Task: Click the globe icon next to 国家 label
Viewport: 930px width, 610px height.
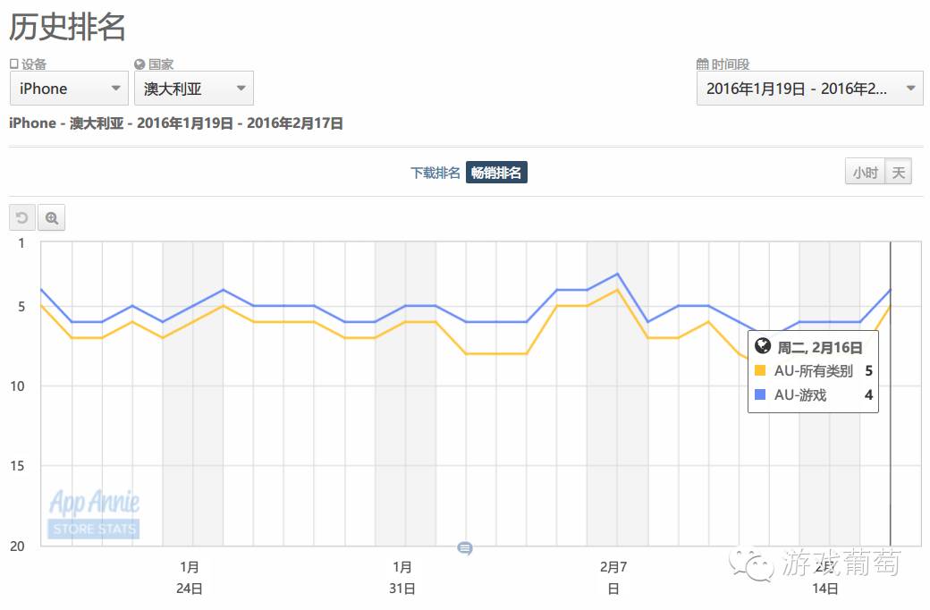Action: (139, 64)
